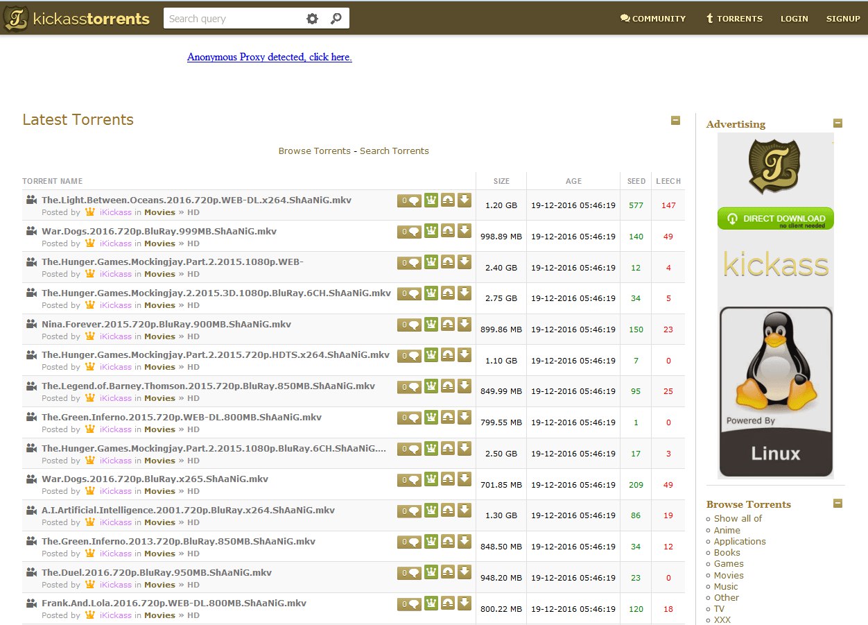Open The.Light.Between.Oceans.2016 torrent page
This screenshot has width=868, height=625.
tap(197, 200)
